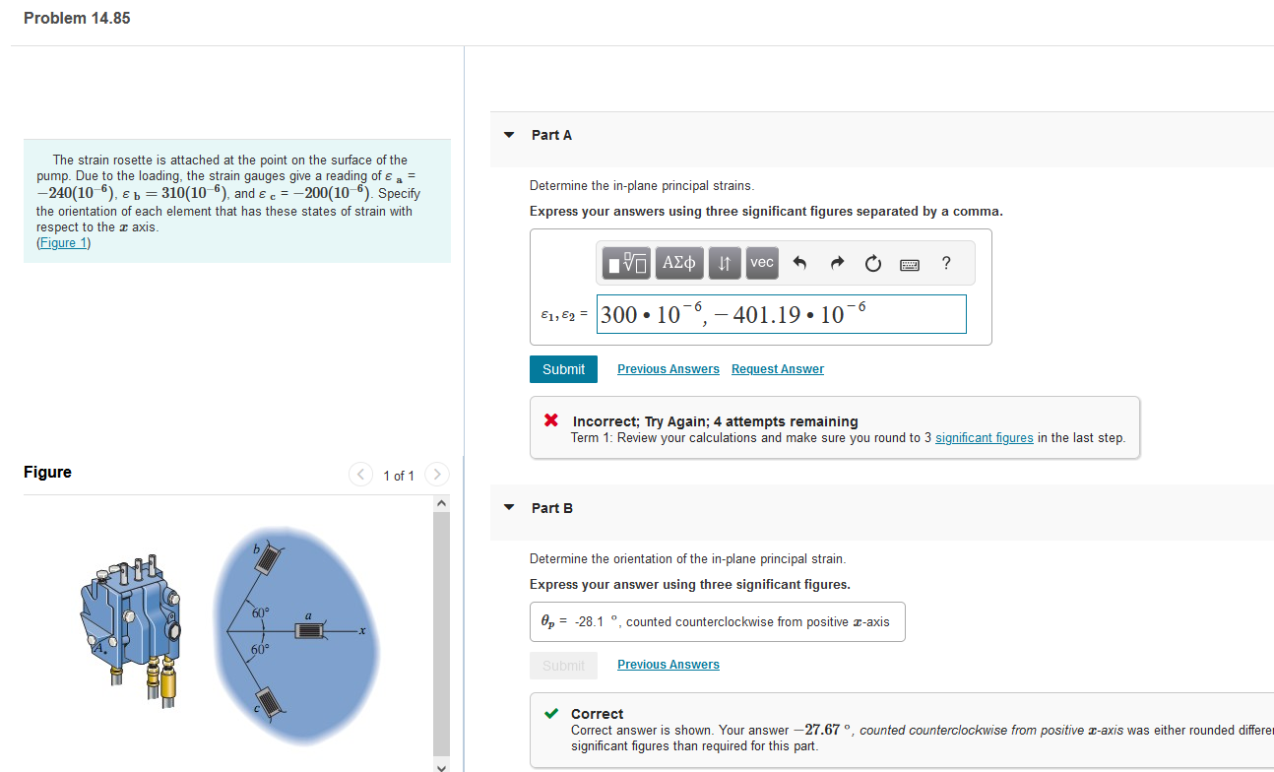This screenshot has height=772, width=1274.
Task: Collapse the Part B section
Action: [509, 508]
